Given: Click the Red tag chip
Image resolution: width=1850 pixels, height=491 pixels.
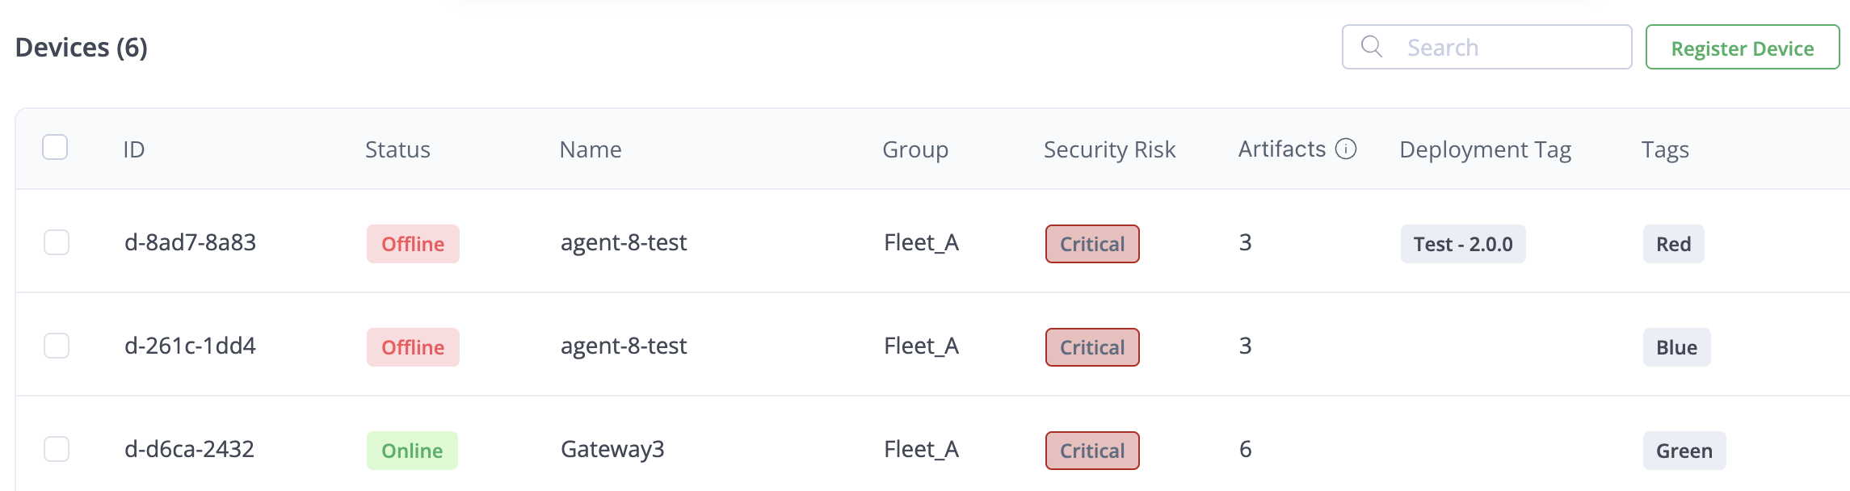Looking at the screenshot, I should (1673, 244).
